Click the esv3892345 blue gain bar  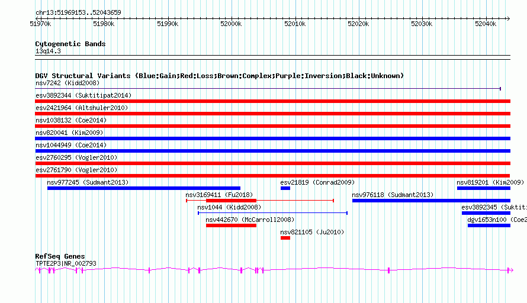[x=486, y=213]
